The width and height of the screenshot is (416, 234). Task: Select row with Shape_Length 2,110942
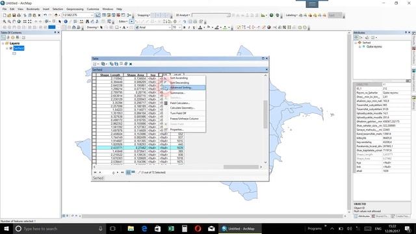click(94, 79)
